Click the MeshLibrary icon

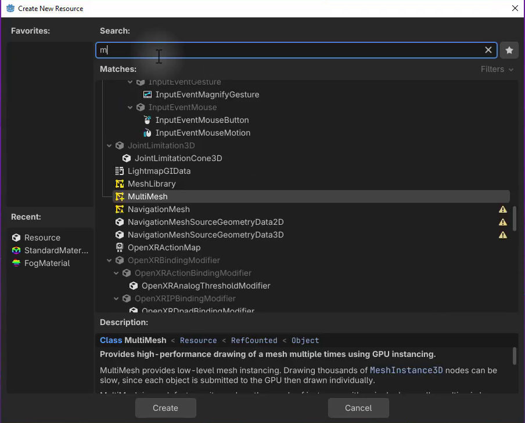[120, 184]
